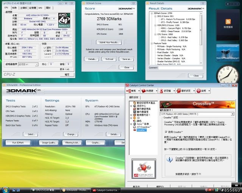
Task: Select the Crossfire red arrow tree icon
Action: 135,130
